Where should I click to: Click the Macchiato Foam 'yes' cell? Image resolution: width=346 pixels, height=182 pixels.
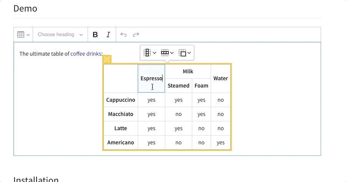click(201, 114)
